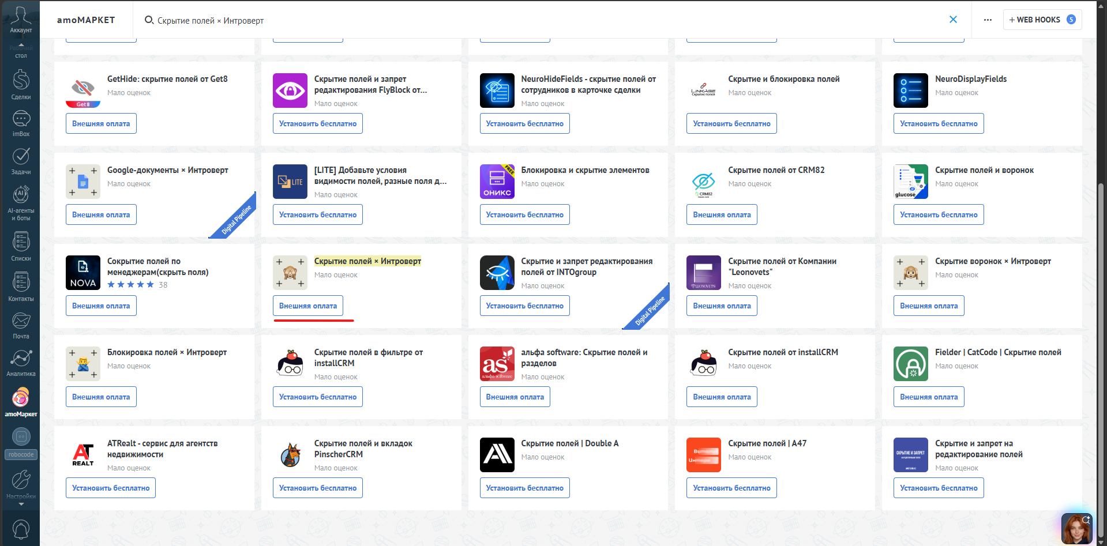Install NeuroHideFields for free

click(524, 123)
